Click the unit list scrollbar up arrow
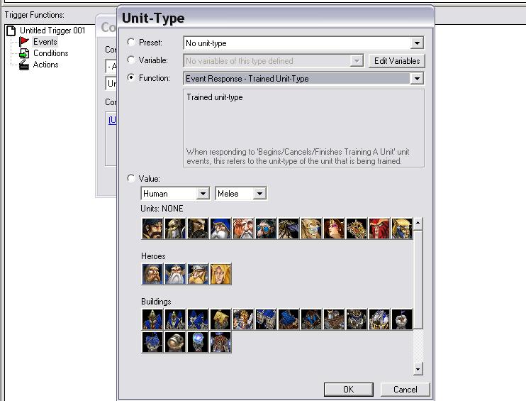 [418, 223]
